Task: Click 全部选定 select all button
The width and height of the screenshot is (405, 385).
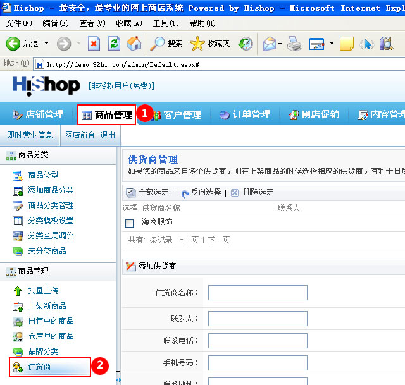Action: pyautogui.click(x=147, y=192)
